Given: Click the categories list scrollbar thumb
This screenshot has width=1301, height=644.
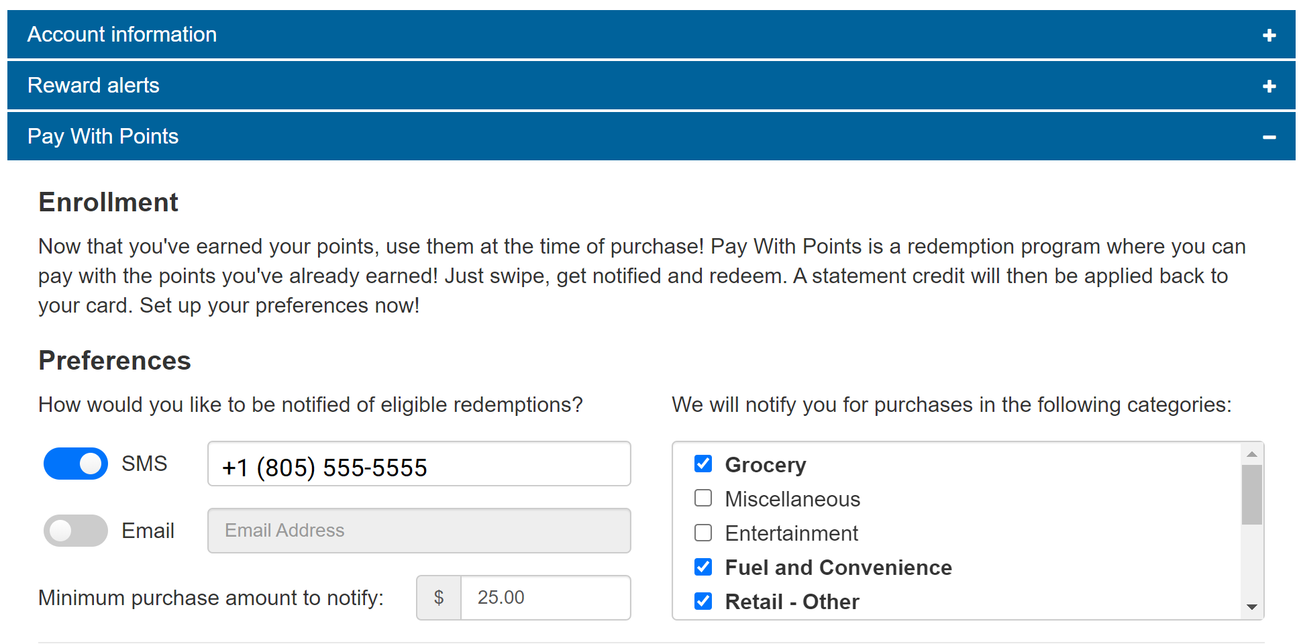Looking at the screenshot, I should [x=1251, y=494].
